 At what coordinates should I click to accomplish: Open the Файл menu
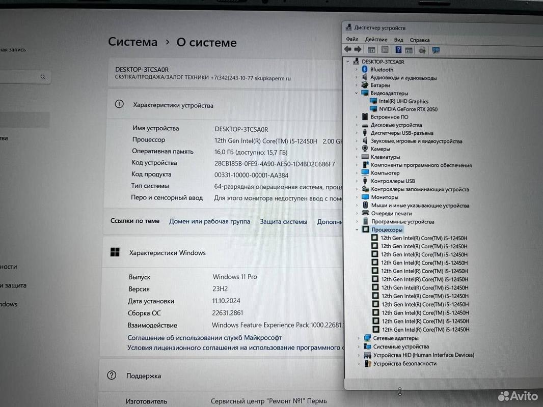pyautogui.click(x=352, y=39)
